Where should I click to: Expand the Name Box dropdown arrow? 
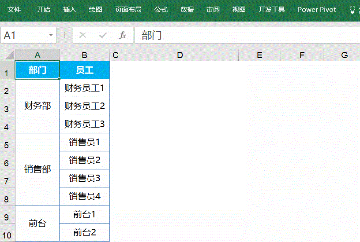point(51,35)
